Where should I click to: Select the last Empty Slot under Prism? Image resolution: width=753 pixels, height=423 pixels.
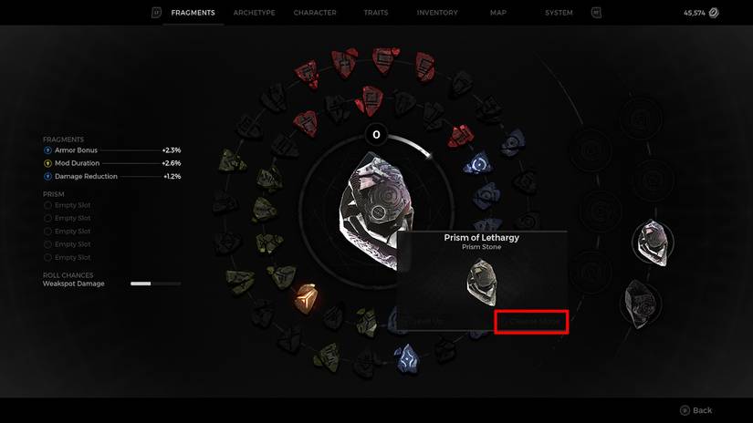click(68, 258)
